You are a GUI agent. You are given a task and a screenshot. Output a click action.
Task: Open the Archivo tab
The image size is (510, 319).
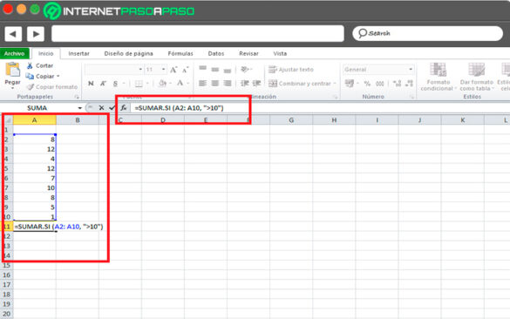click(14, 54)
